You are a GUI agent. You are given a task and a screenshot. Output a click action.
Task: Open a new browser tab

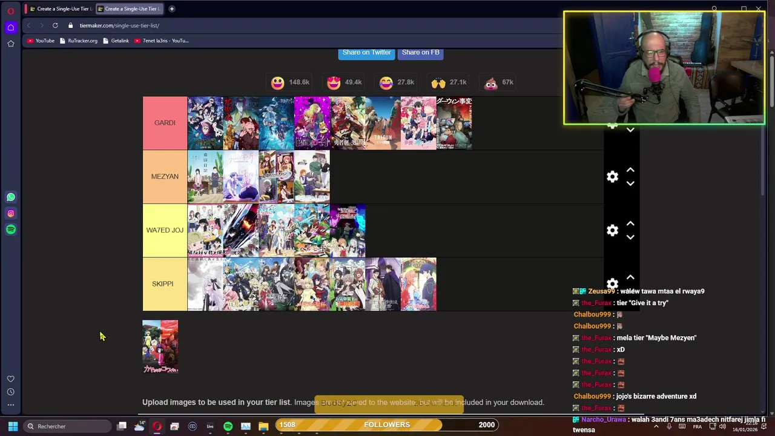171,8
